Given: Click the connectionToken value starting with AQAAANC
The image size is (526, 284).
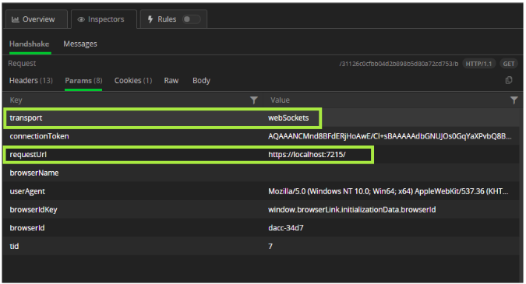Looking at the screenshot, I should click(x=390, y=136).
